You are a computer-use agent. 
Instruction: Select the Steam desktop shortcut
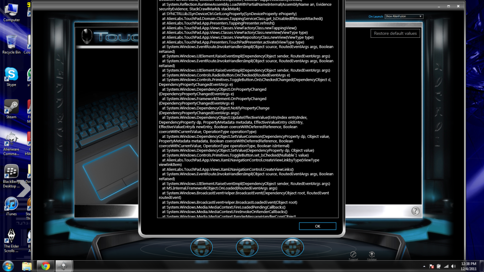[11, 110]
